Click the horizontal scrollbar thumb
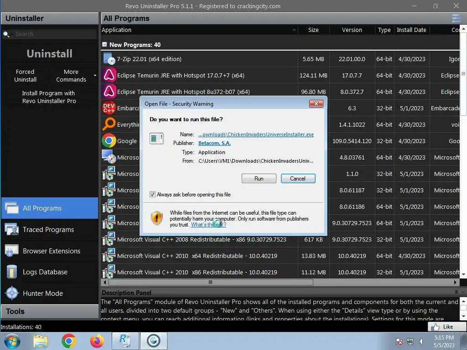The height and width of the screenshot is (350, 467). 211,282
